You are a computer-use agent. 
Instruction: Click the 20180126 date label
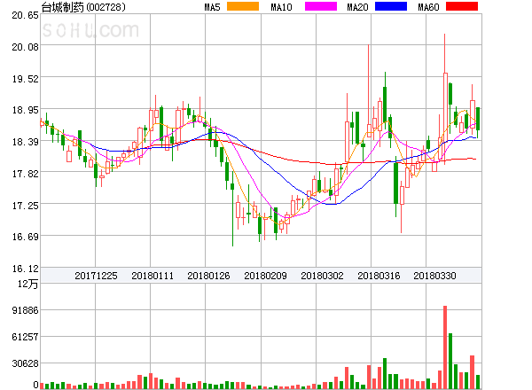pyautogui.click(x=208, y=276)
